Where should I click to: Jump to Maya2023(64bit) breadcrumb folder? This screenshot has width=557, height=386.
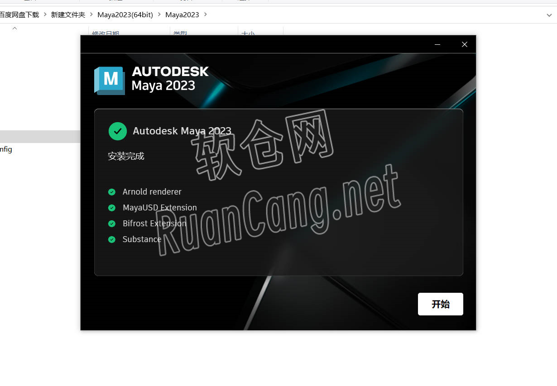(x=125, y=14)
